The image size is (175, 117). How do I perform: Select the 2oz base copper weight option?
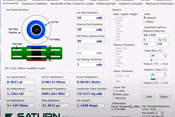[117, 29]
